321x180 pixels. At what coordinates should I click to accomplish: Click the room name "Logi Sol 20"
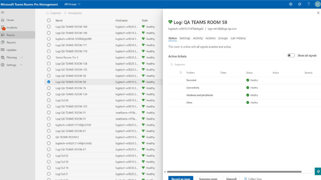click(62, 162)
